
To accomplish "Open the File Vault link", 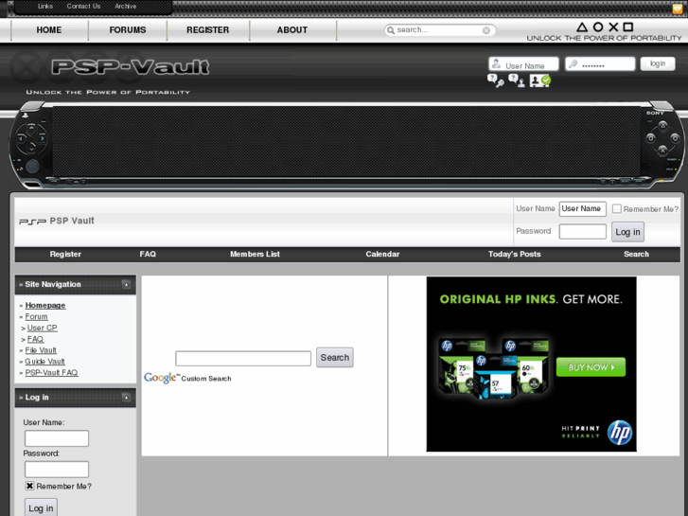I will (41, 350).
